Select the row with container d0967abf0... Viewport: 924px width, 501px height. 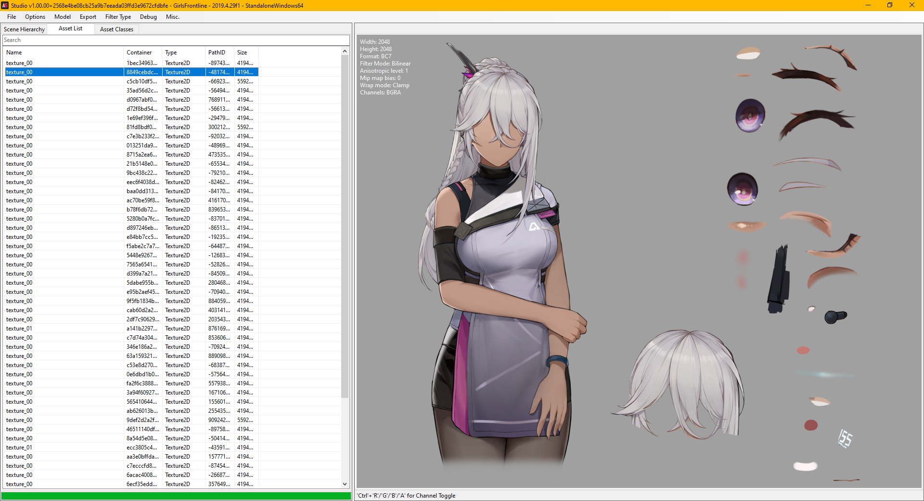[x=131, y=100]
